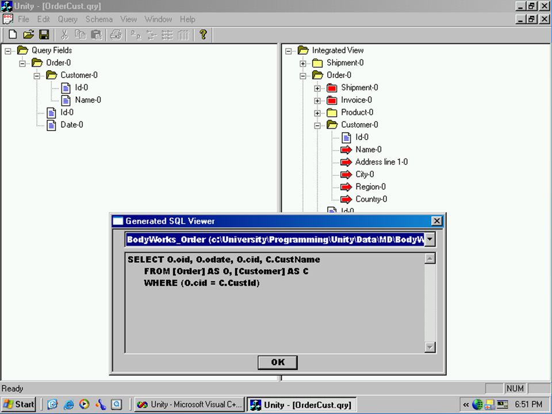Click the SQL text scrollbar down arrow
The image size is (552, 414).
point(430,347)
